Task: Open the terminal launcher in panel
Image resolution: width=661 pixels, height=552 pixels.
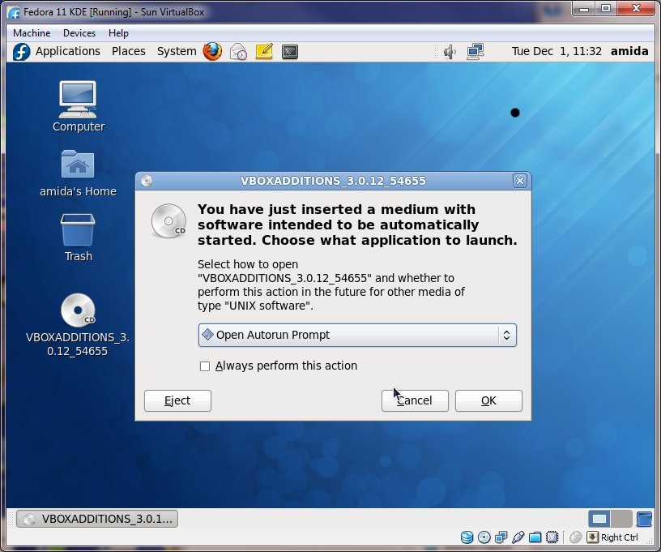Action: click(289, 51)
